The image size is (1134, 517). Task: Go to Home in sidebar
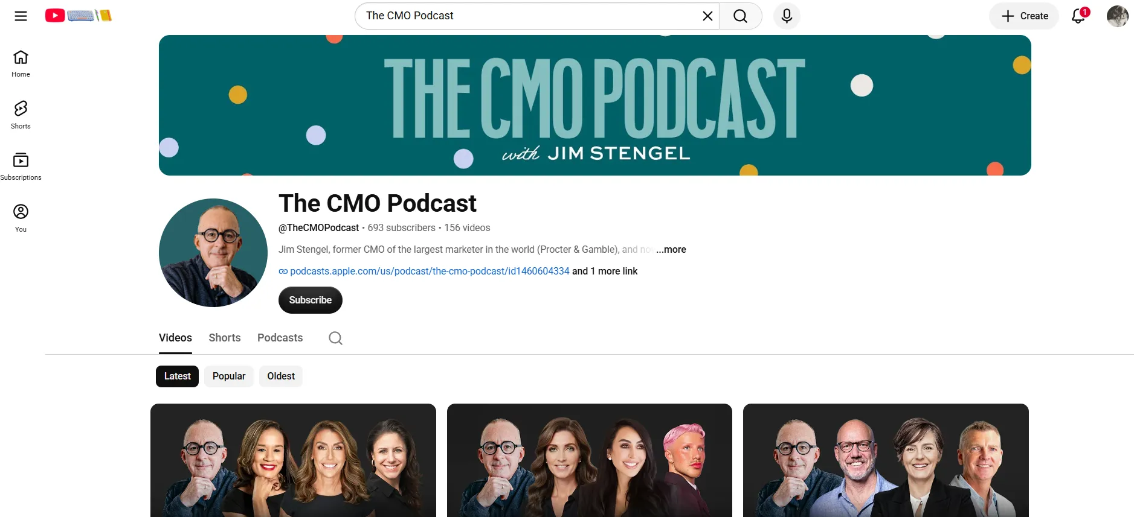click(21, 64)
